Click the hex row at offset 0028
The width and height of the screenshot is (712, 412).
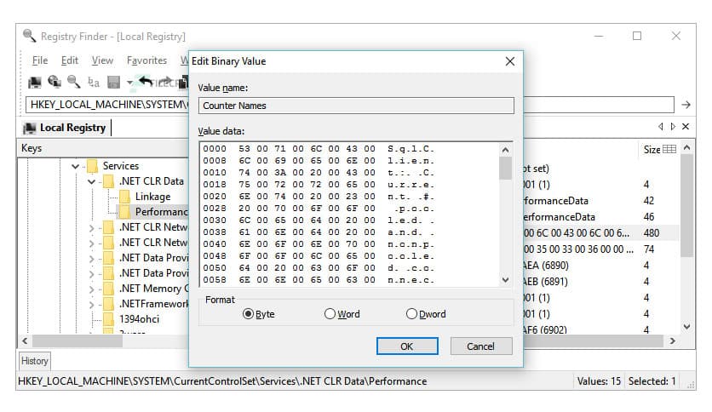[319, 209]
